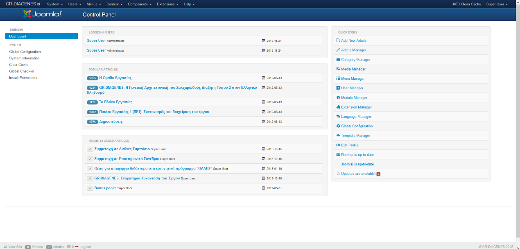Click calendar icon next to 2015-10-15 Συμπόσιο row
Screen dimensions: 520x249
263,149
